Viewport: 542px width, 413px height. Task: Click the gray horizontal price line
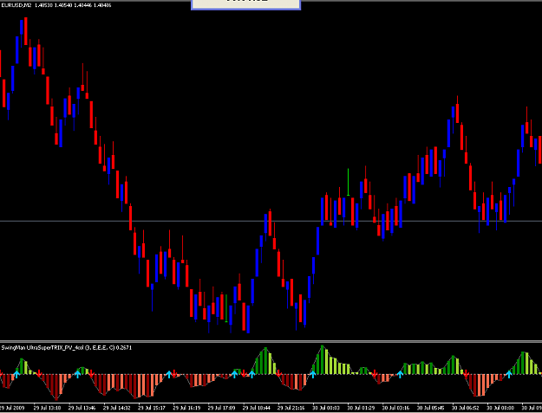tap(271, 221)
